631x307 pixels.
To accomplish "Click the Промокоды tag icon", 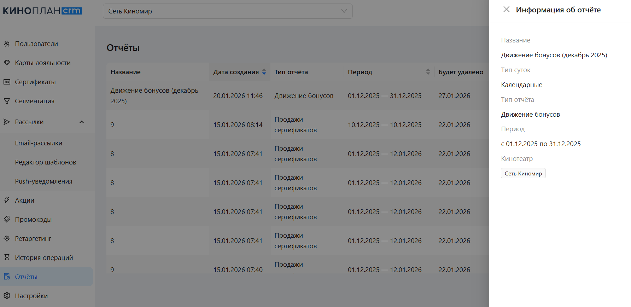I will [x=7, y=219].
